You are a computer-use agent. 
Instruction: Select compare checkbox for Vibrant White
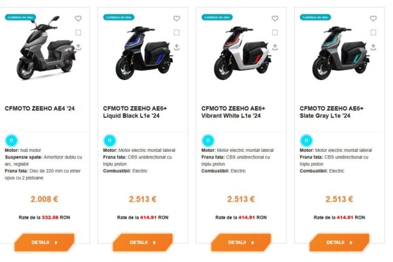(x=275, y=32)
